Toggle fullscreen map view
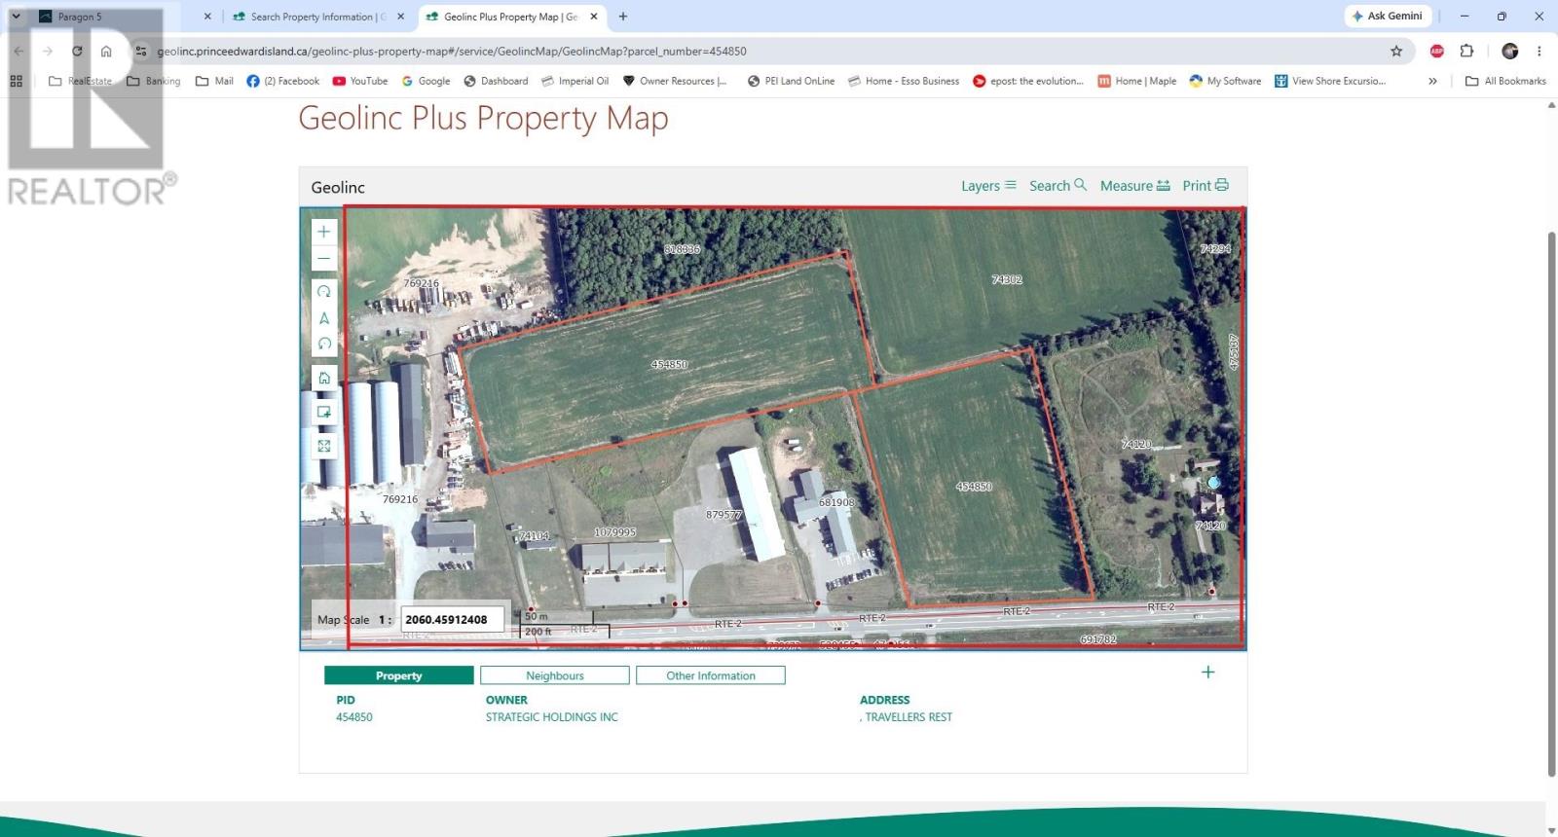Image resolution: width=1558 pixels, height=837 pixels. pyautogui.click(x=324, y=446)
